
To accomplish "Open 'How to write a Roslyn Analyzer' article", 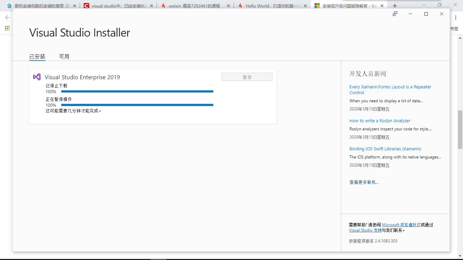I will pyautogui.click(x=380, y=121).
